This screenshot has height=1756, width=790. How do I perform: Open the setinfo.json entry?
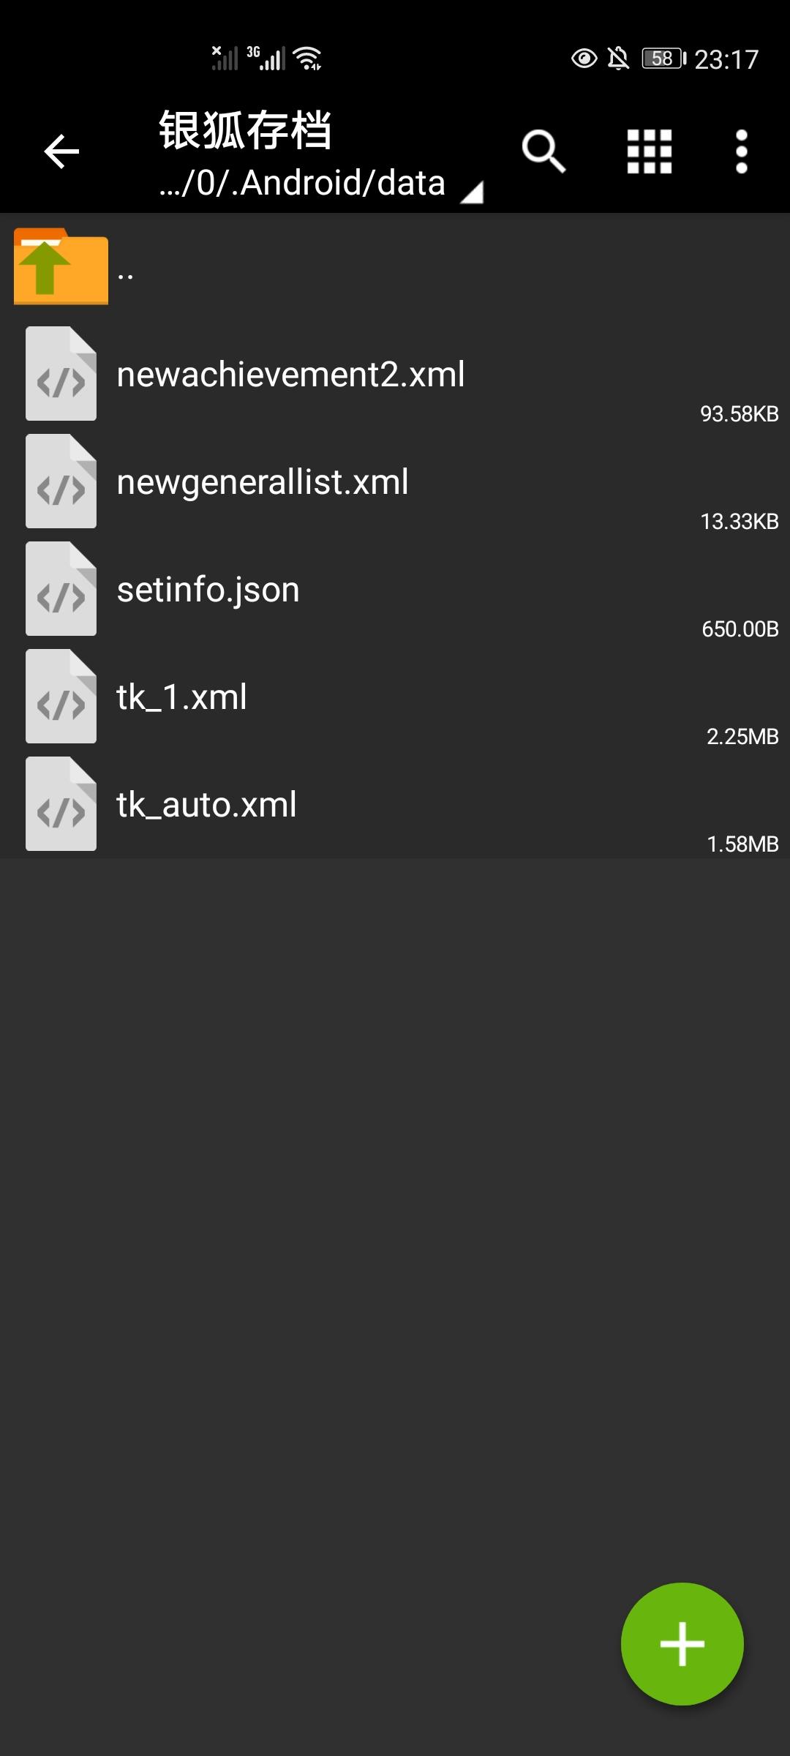[x=208, y=590]
